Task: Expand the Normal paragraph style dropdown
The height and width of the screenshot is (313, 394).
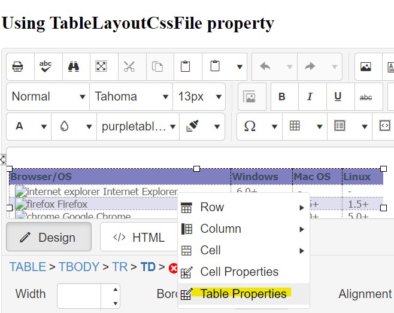Action: (48, 97)
